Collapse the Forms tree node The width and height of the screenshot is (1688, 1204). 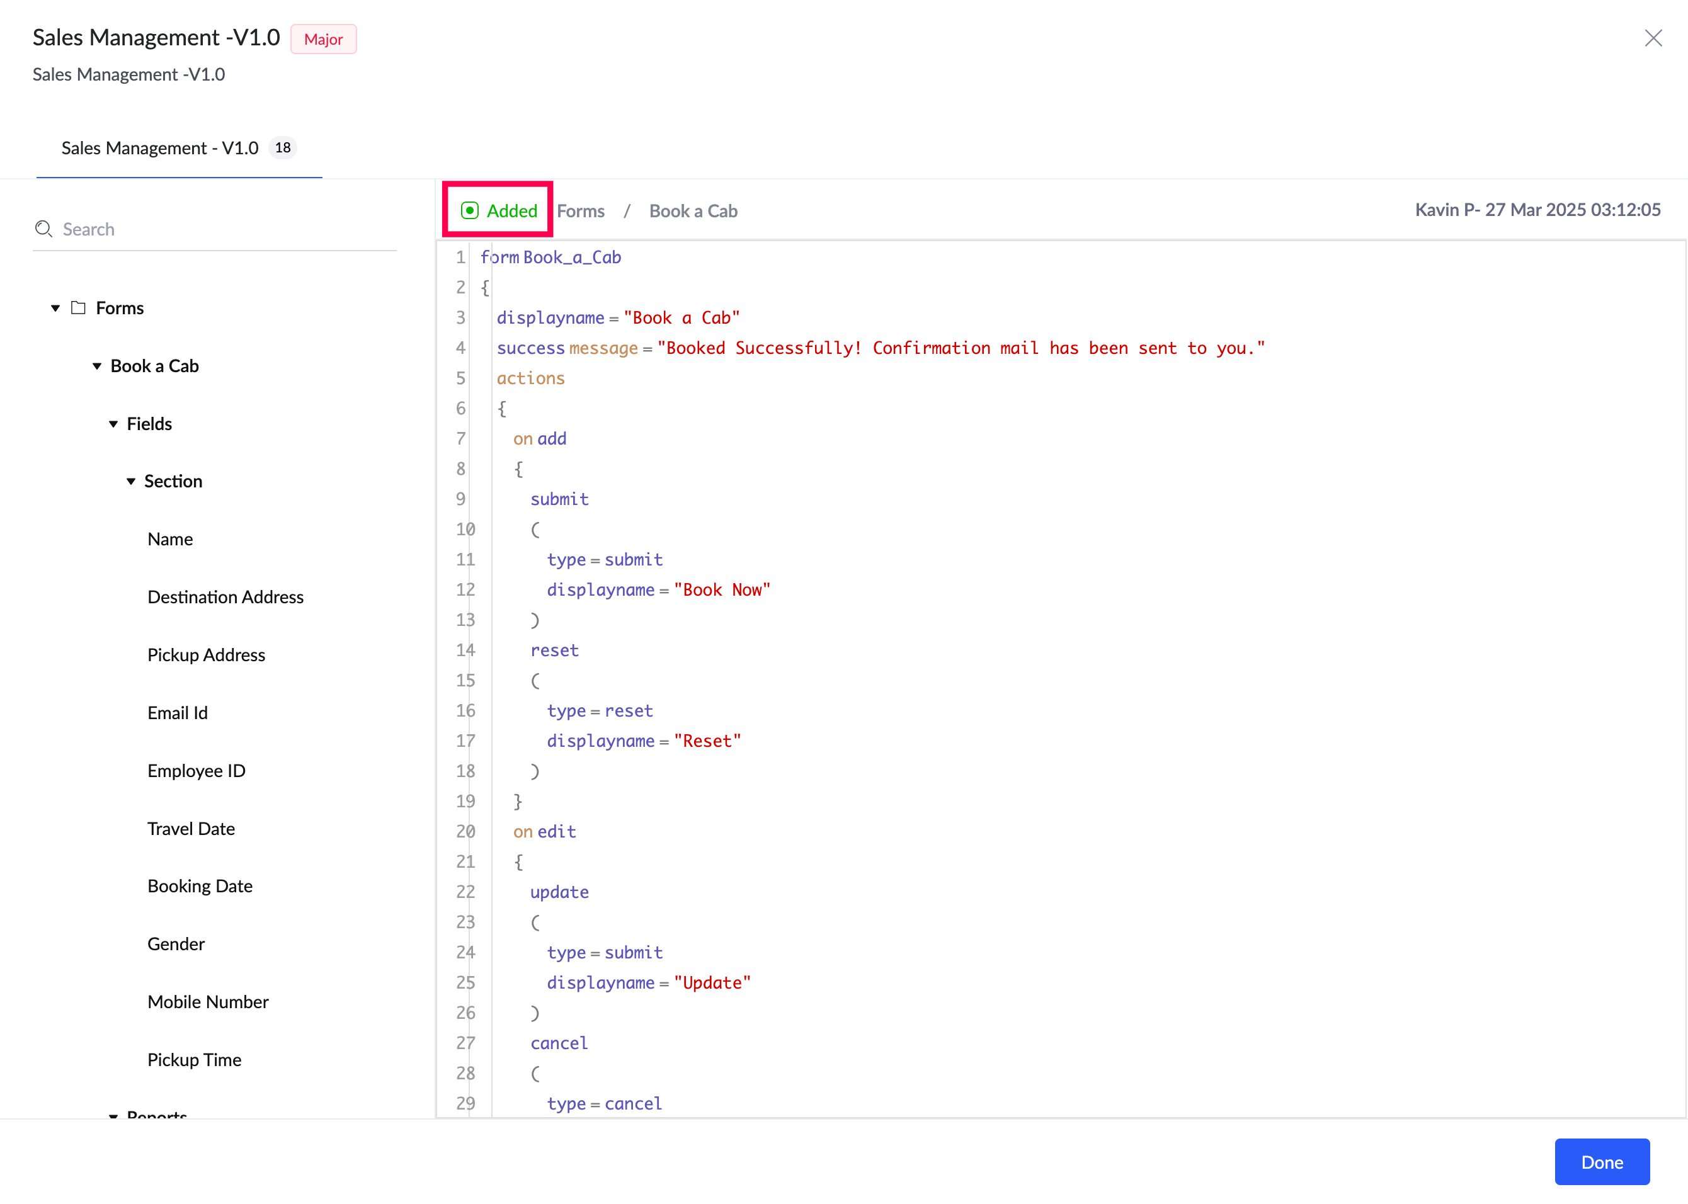pos(55,308)
